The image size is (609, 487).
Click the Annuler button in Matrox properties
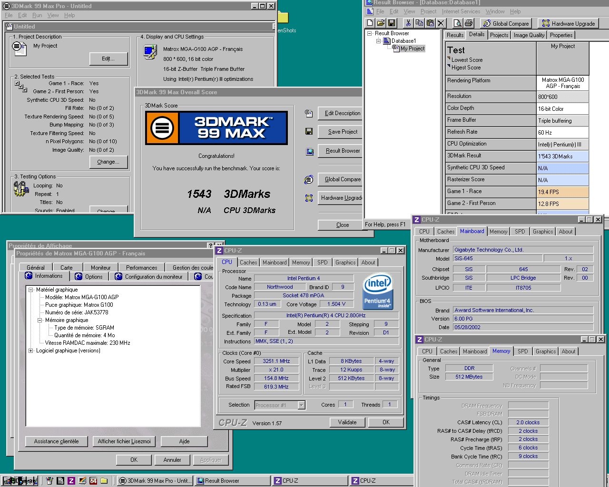(172, 460)
